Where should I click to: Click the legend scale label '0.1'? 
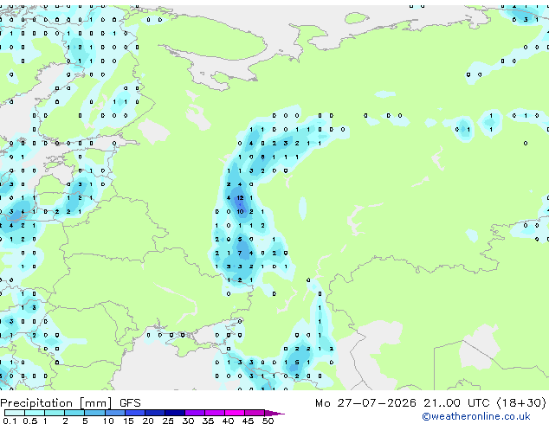click(10, 421)
